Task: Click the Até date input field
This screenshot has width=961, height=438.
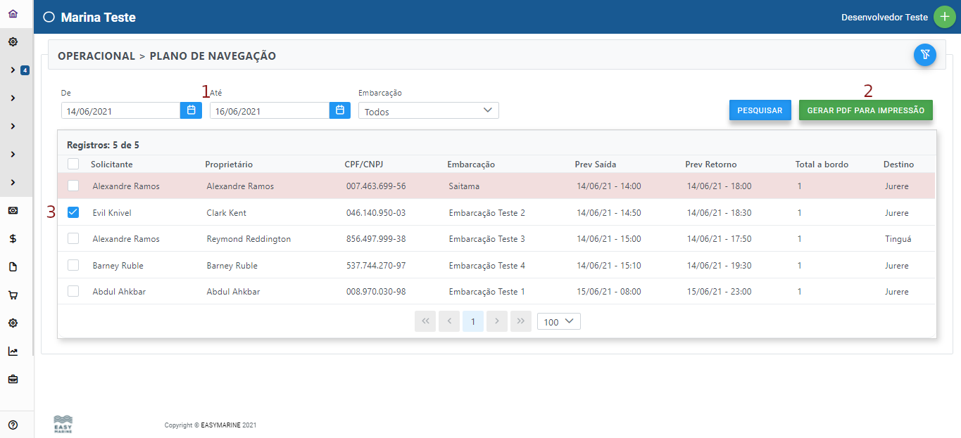Action: point(269,111)
